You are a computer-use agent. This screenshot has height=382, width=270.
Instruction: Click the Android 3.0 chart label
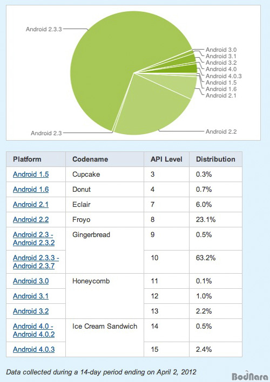(221, 50)
